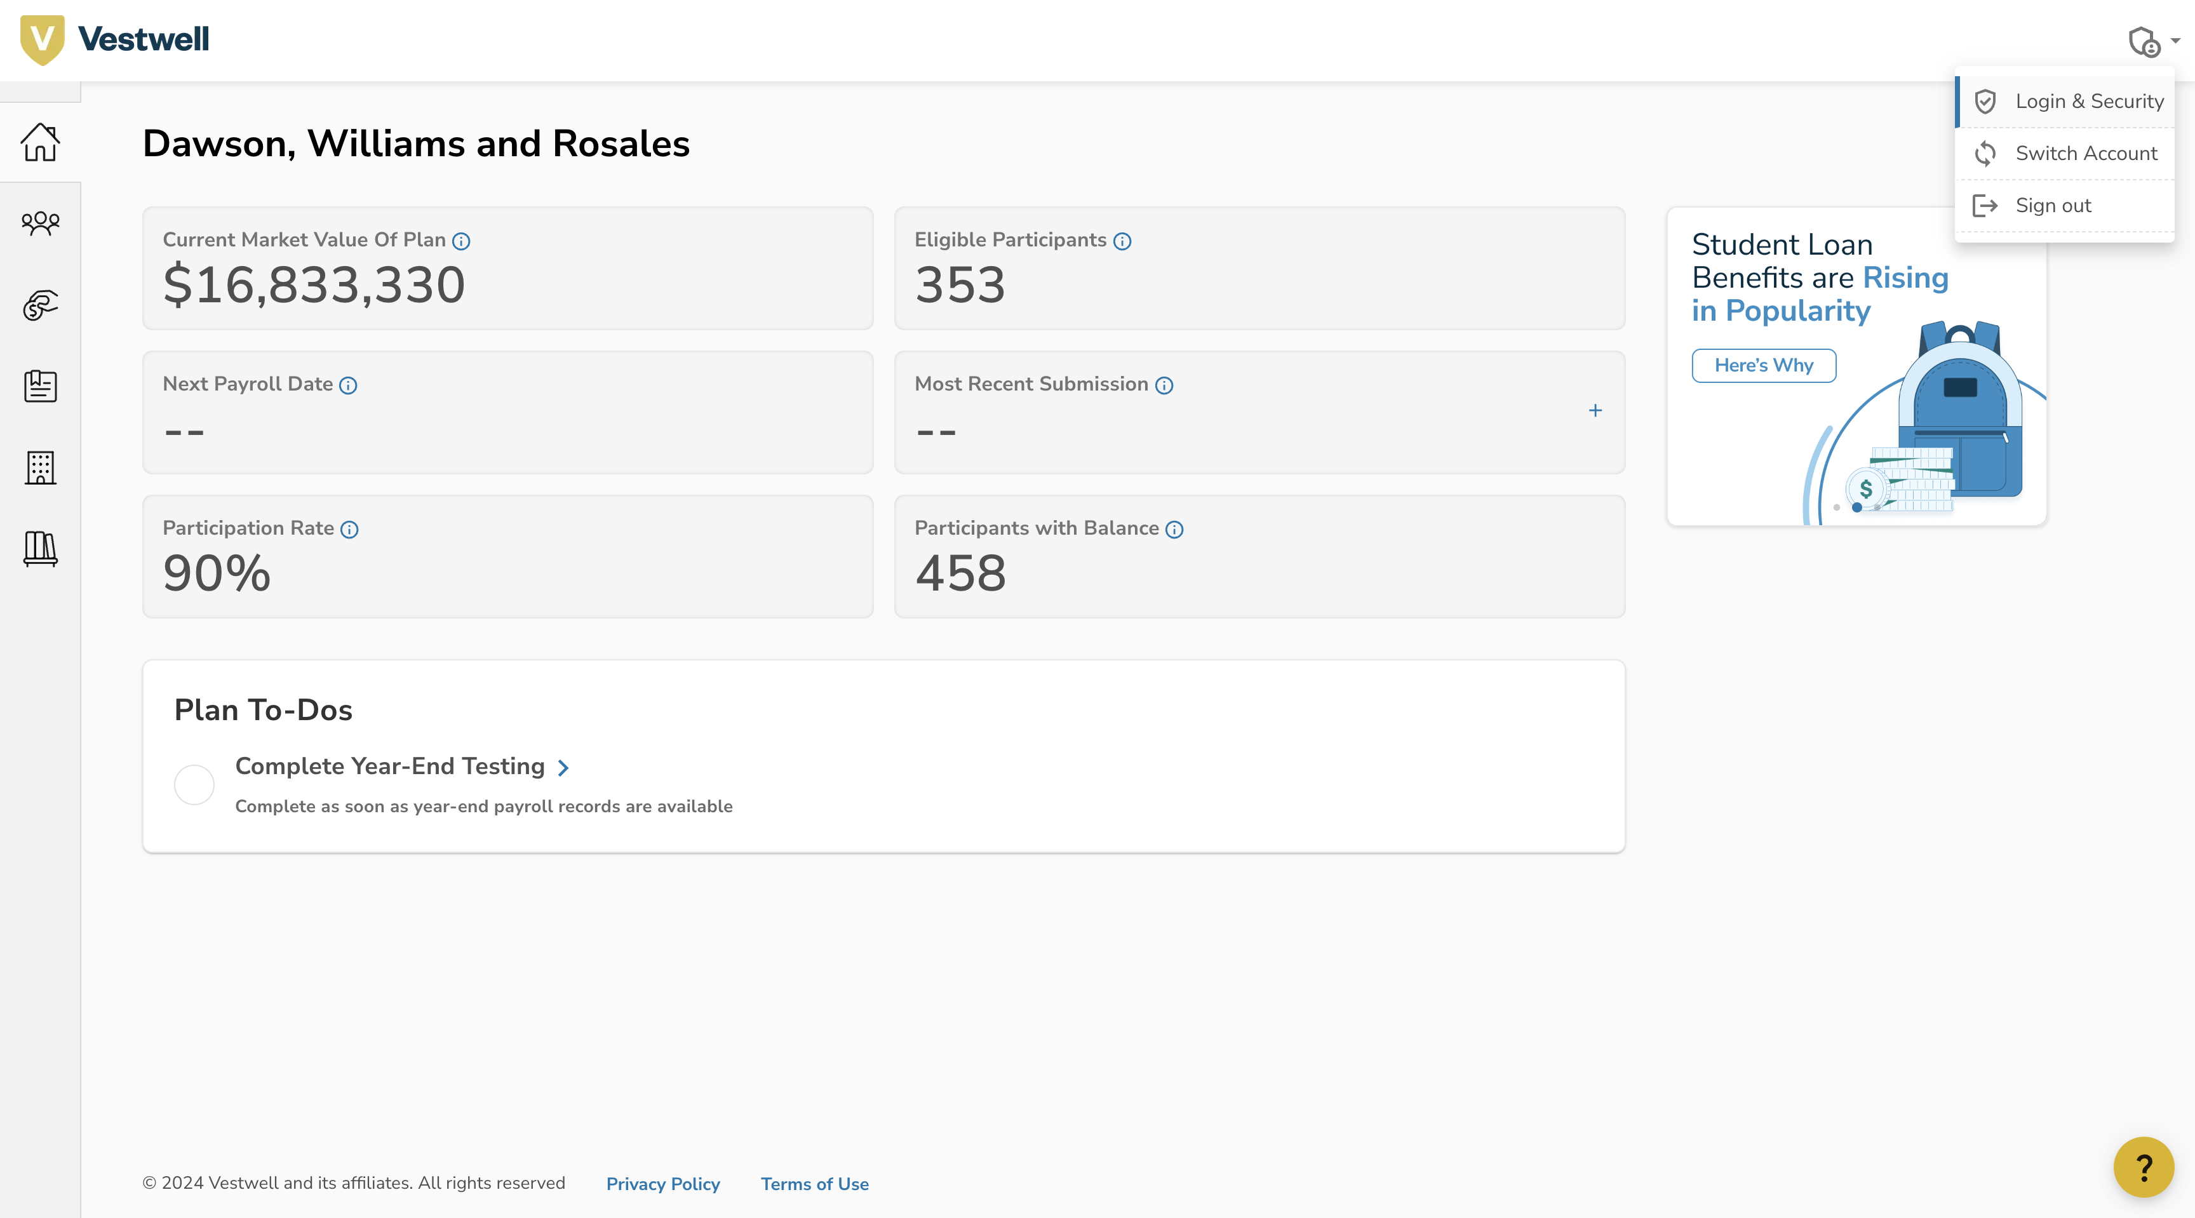
Task: Show the Eligible Participants info tooltip
Action: 1122,242
